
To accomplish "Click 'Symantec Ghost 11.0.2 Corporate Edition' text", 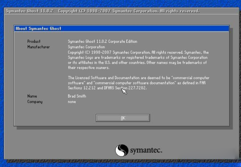I will click(102, 41).
